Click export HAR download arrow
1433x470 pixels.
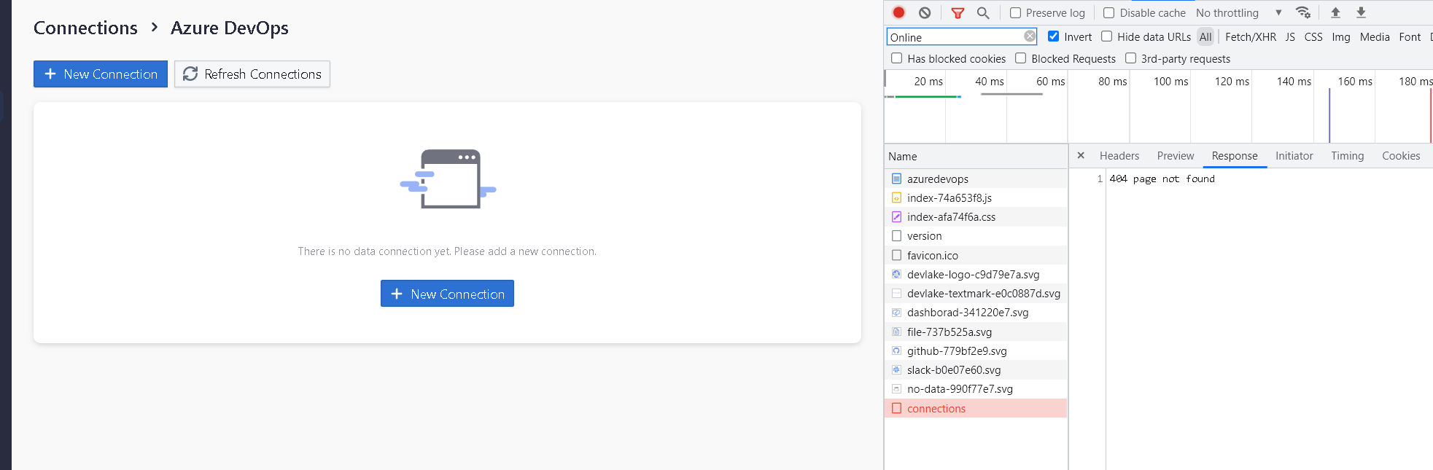(x=1361, y=12)
